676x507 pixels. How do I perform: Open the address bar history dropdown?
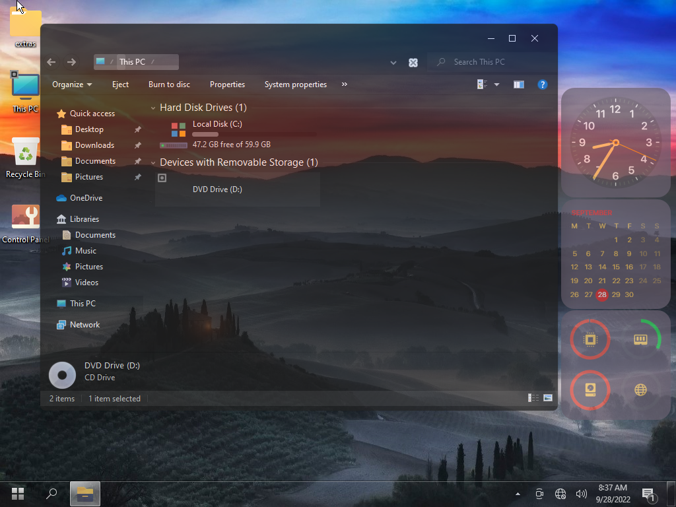393,63
